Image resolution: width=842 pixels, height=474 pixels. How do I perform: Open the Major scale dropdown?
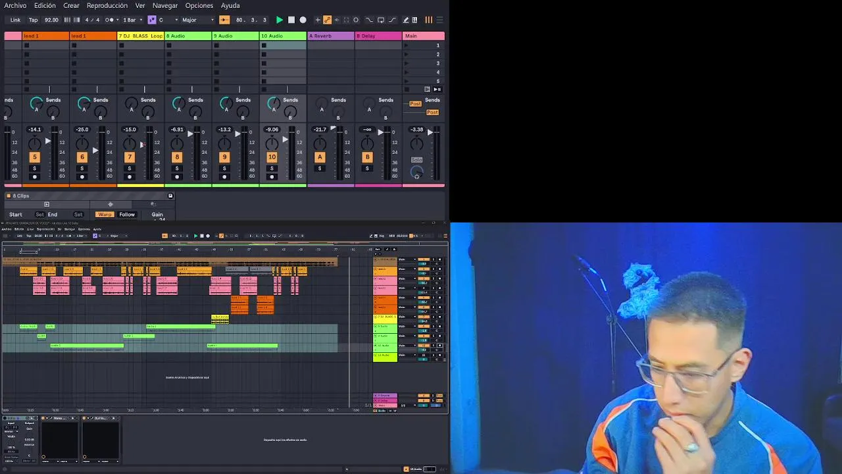tap(198, 20)
